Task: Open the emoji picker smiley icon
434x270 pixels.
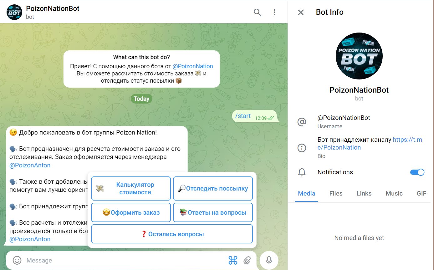Action: tap(17, 260)
